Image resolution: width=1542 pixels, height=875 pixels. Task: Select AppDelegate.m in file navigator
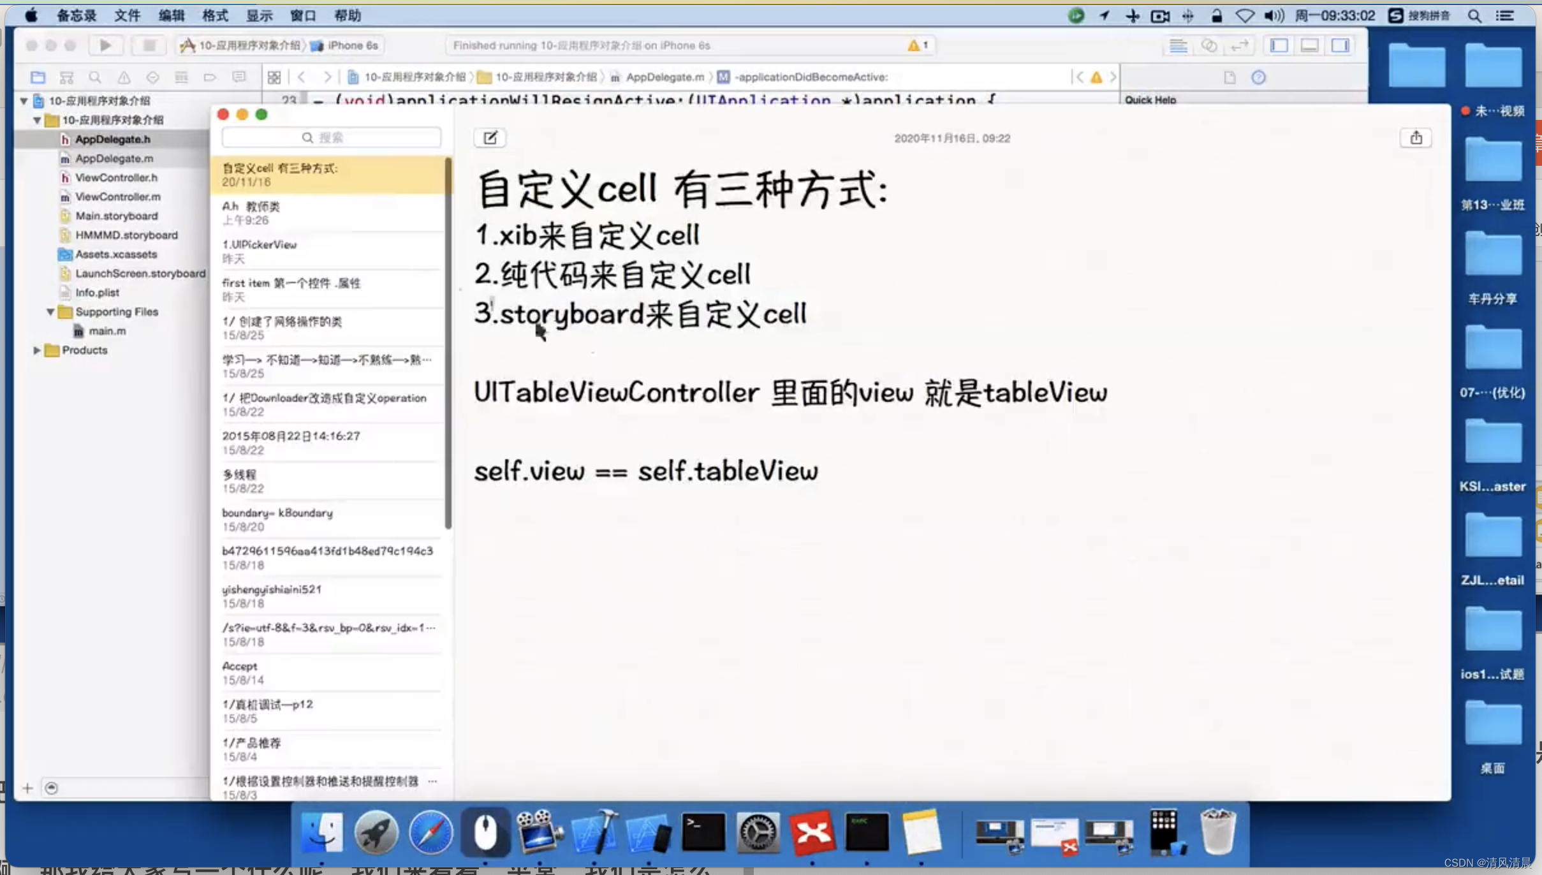pos(114,158)
